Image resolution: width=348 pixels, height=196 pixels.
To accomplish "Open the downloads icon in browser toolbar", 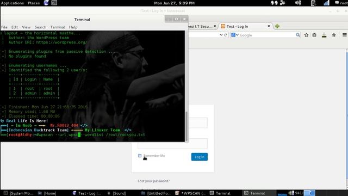I will click(324, 35).
